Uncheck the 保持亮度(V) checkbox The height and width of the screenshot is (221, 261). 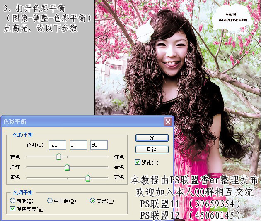(x=12, y=209)
